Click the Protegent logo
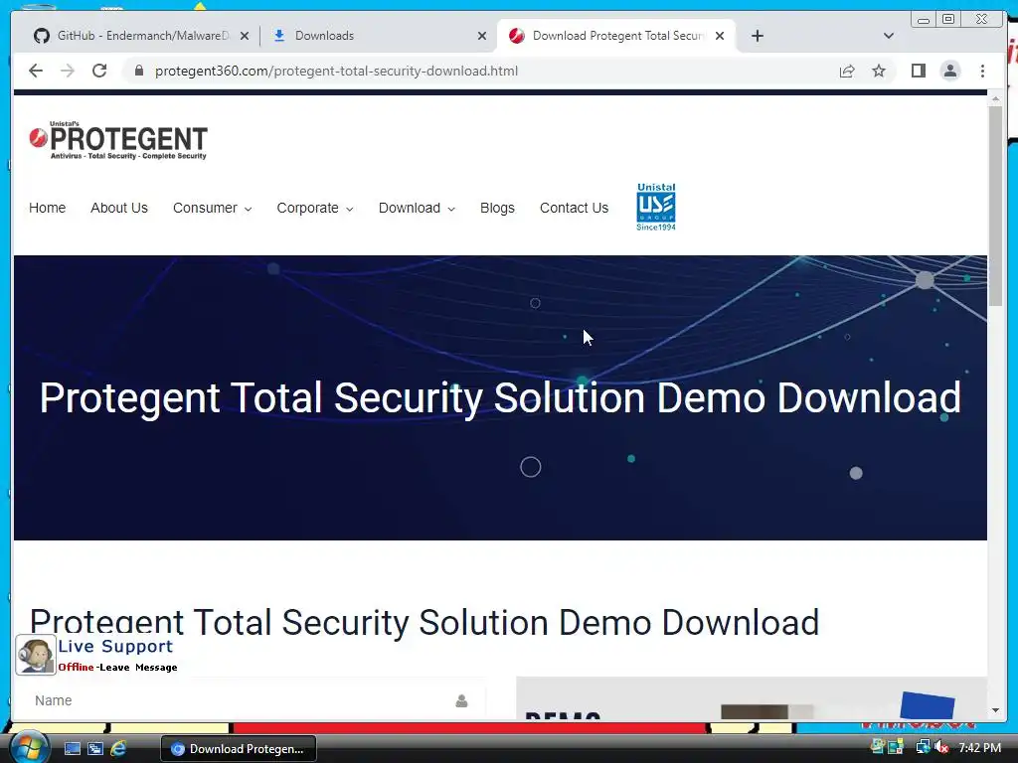Image resolution: width=1018 pixels, height=763 pixels. (x=118, y=140)
